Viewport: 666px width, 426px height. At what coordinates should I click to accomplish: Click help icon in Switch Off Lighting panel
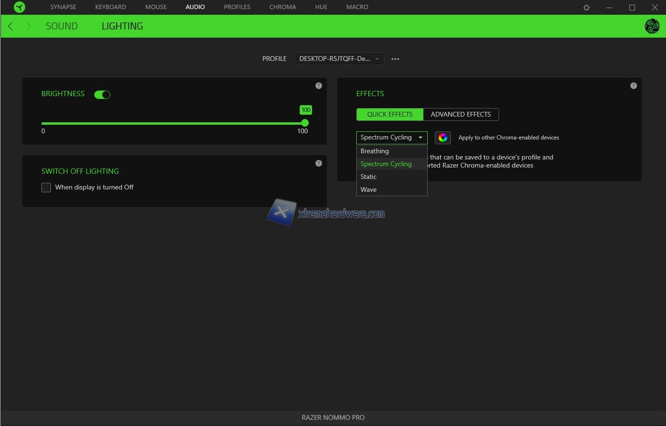pyautogui.click(x=319, y=163)
